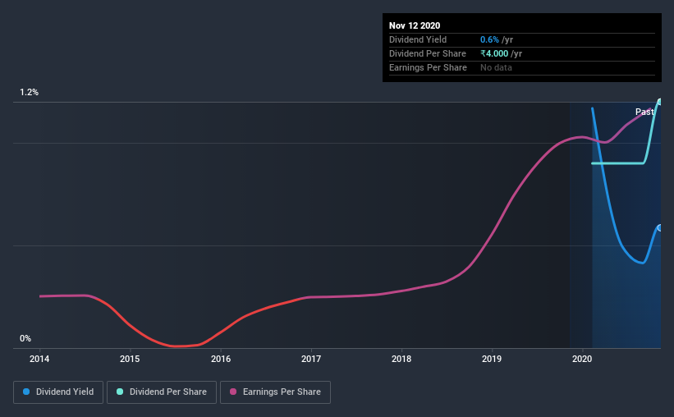Click the 2014 x-axis label

click(39, 359)
